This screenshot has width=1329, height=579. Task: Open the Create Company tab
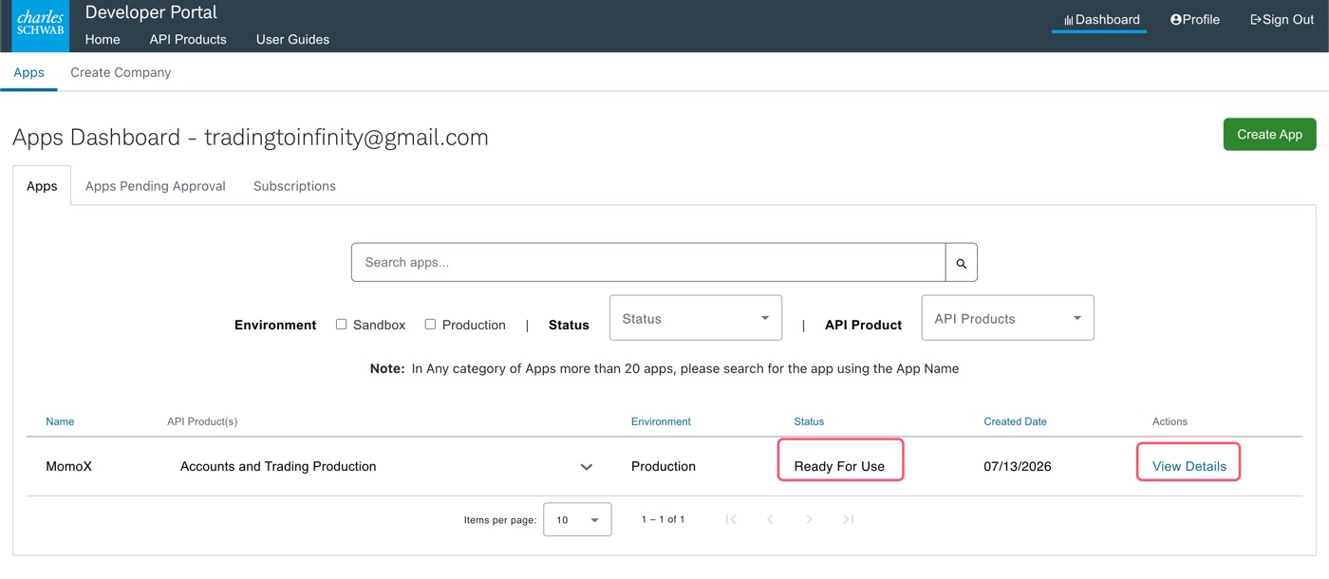[x=121, y=72]
